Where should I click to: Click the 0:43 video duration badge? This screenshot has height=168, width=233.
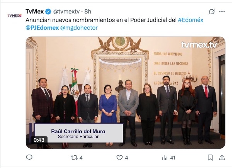point(39,140)
